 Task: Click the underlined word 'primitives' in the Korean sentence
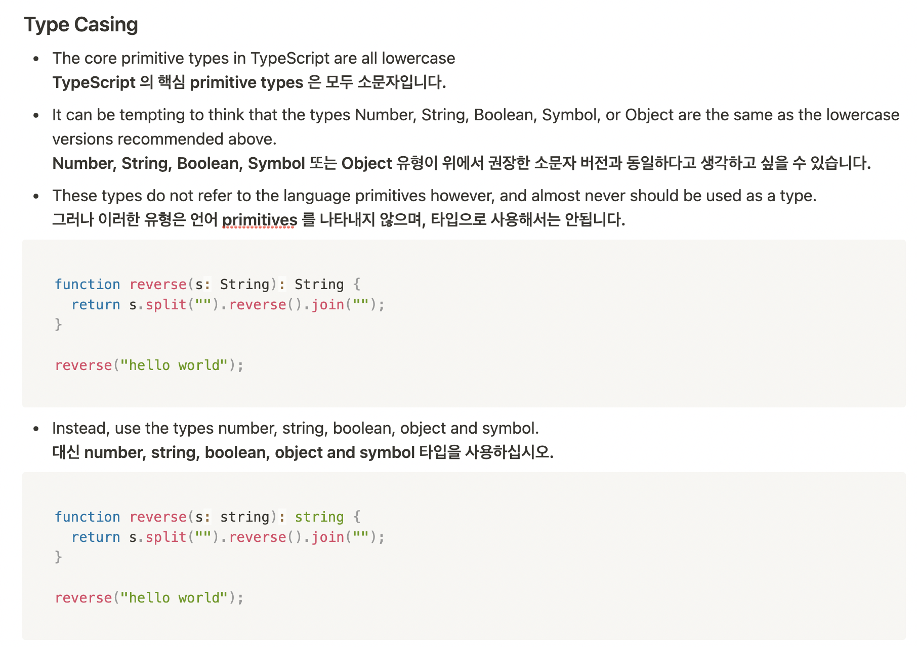click(x=260, y=220)
